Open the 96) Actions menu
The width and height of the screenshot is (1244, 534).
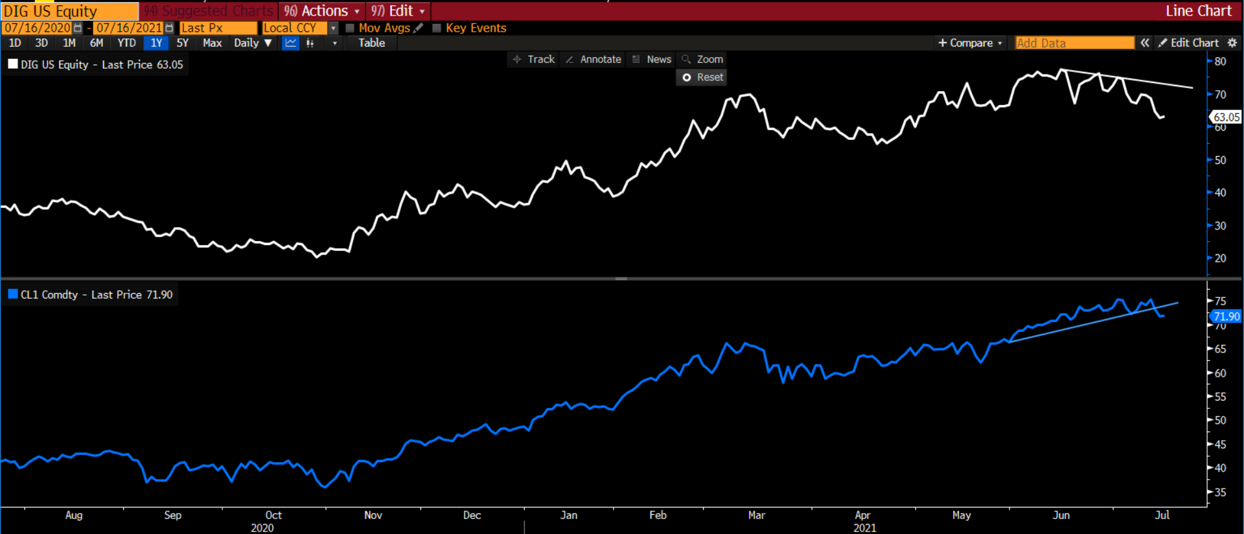click(x=322, y=11)
